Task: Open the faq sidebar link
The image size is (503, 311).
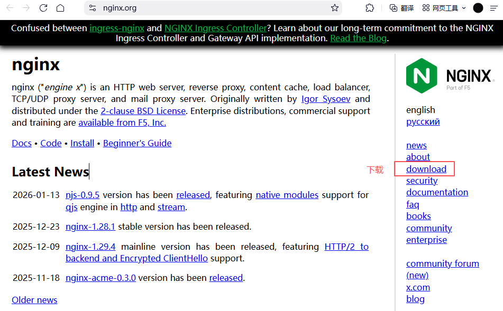Action: pyautogui.click(x=413, y=204)
